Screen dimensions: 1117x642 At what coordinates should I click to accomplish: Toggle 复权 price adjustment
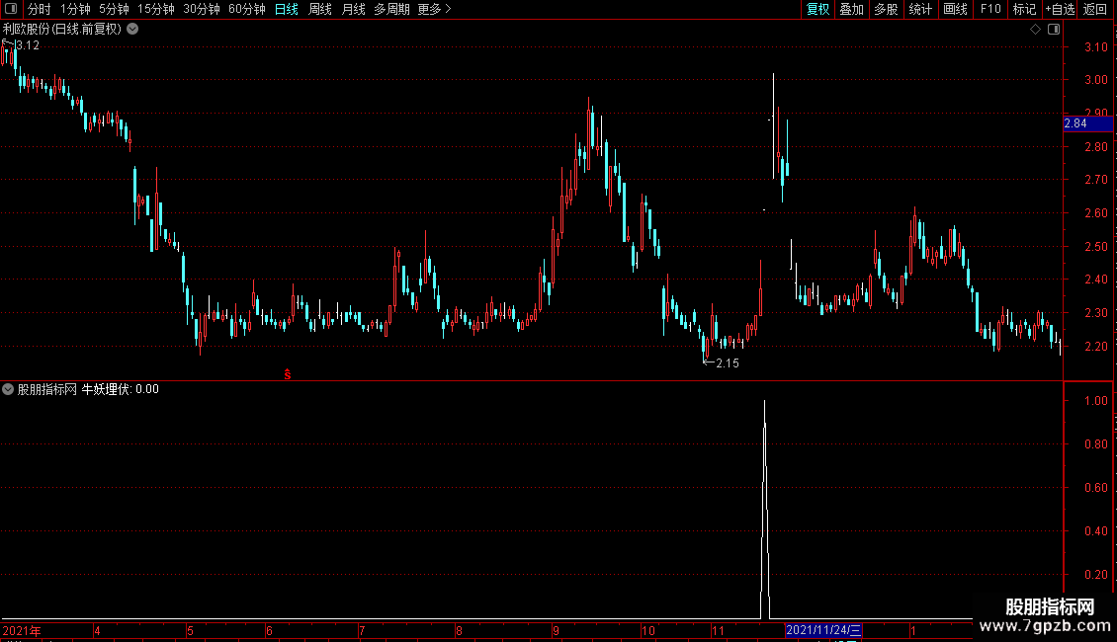pyautogui.click(x=817, y=9)
